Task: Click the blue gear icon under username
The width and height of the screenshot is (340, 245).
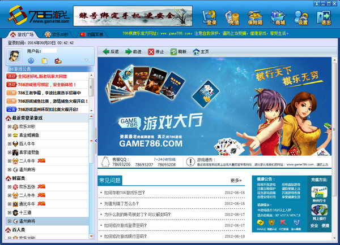Action: click(x=31, y=61)
